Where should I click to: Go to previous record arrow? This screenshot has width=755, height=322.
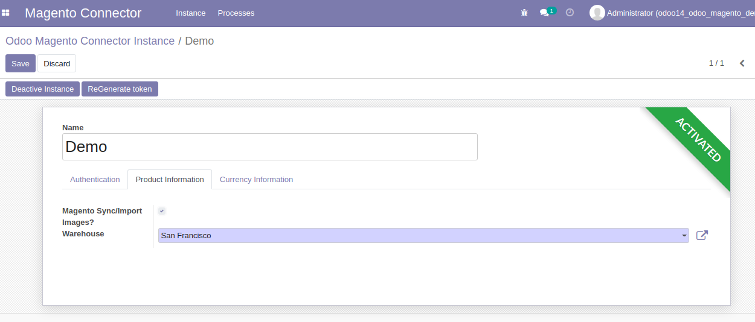pyautogui.click(x=742, y=63)
